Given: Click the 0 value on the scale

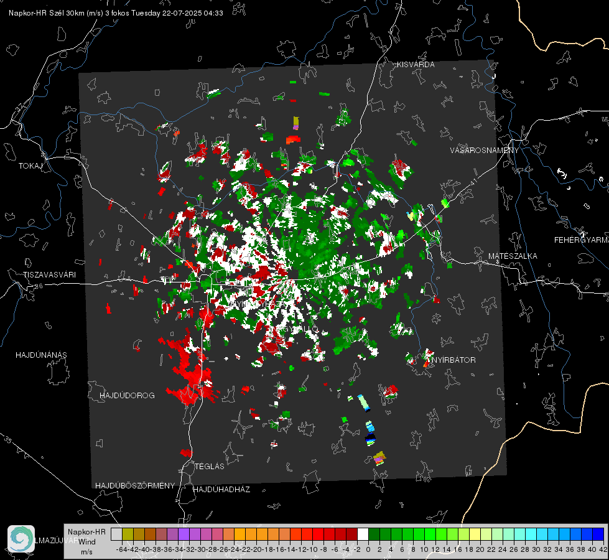Looking at the screenshot, I should (368, 549).
